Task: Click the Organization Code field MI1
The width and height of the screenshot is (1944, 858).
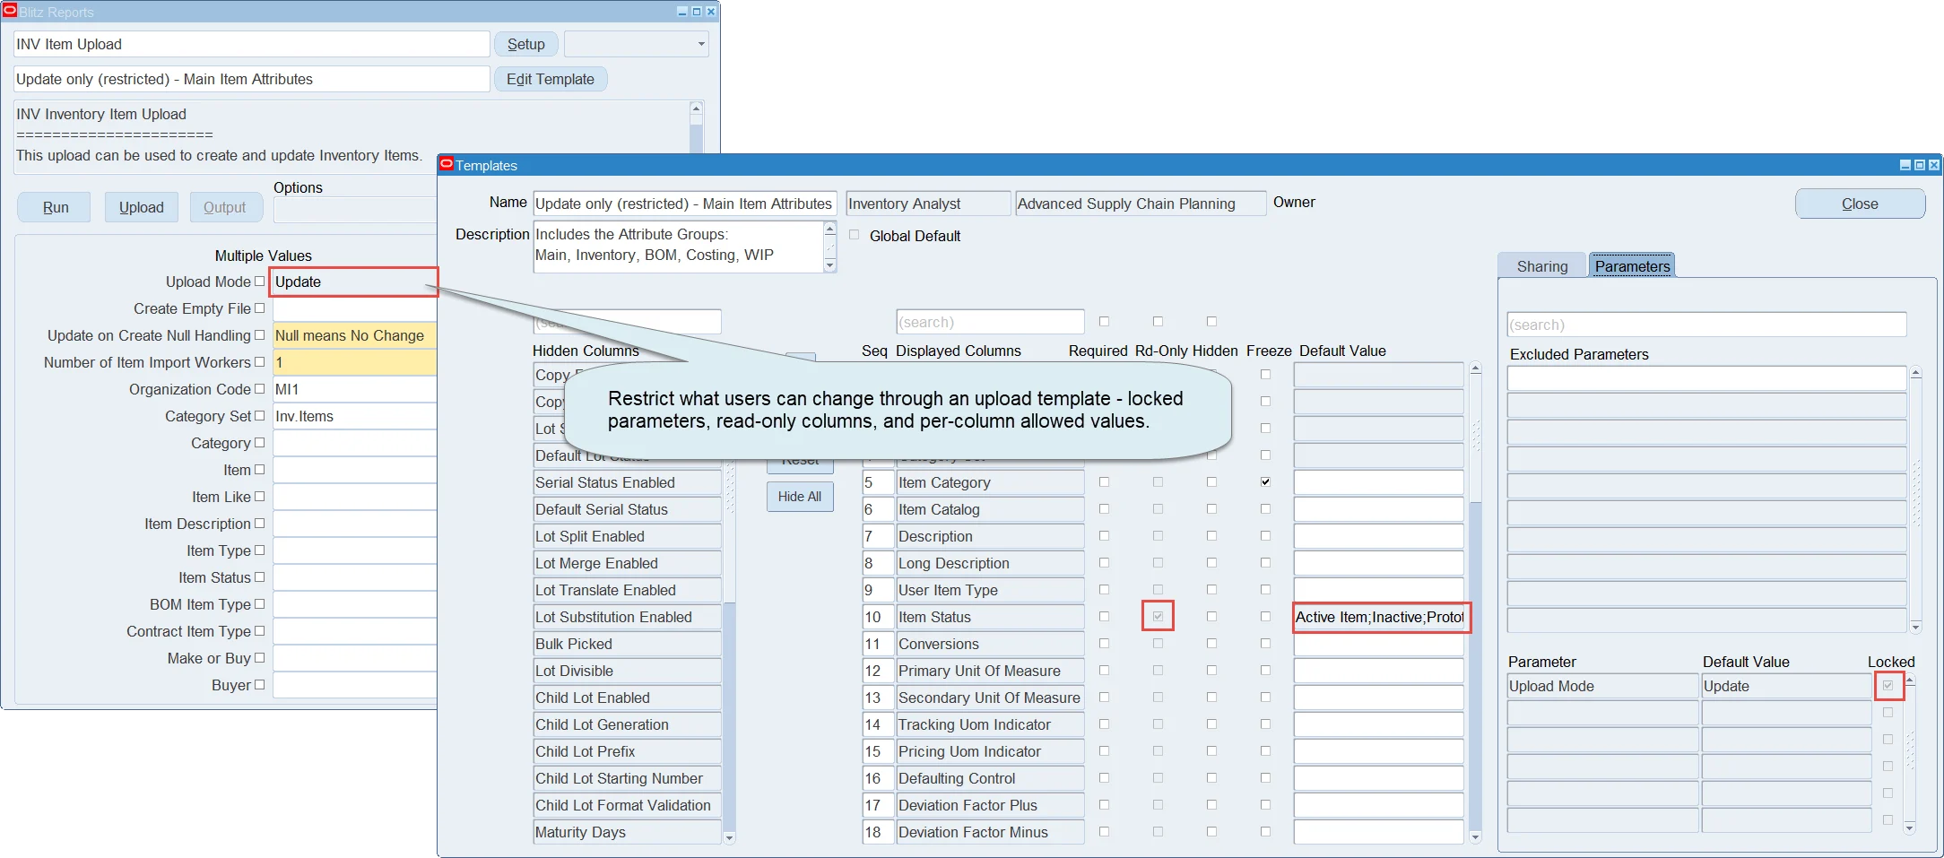Action: 353,389
